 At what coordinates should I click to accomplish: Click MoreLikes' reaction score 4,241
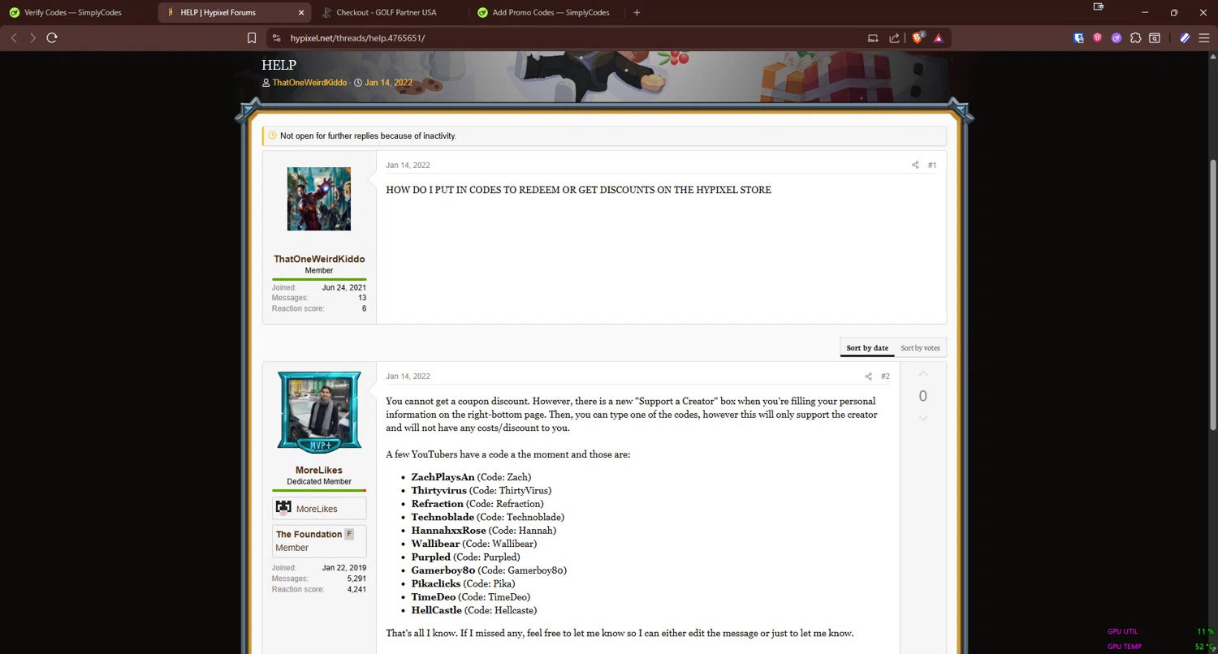(x=356, y=589)
